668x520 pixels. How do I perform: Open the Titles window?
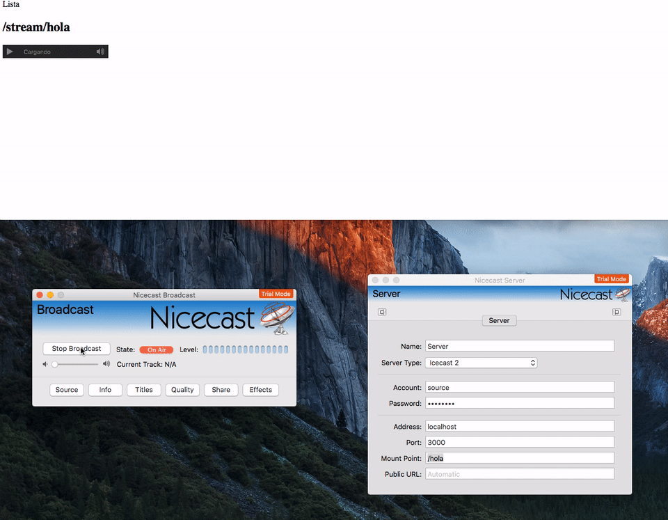144,390
